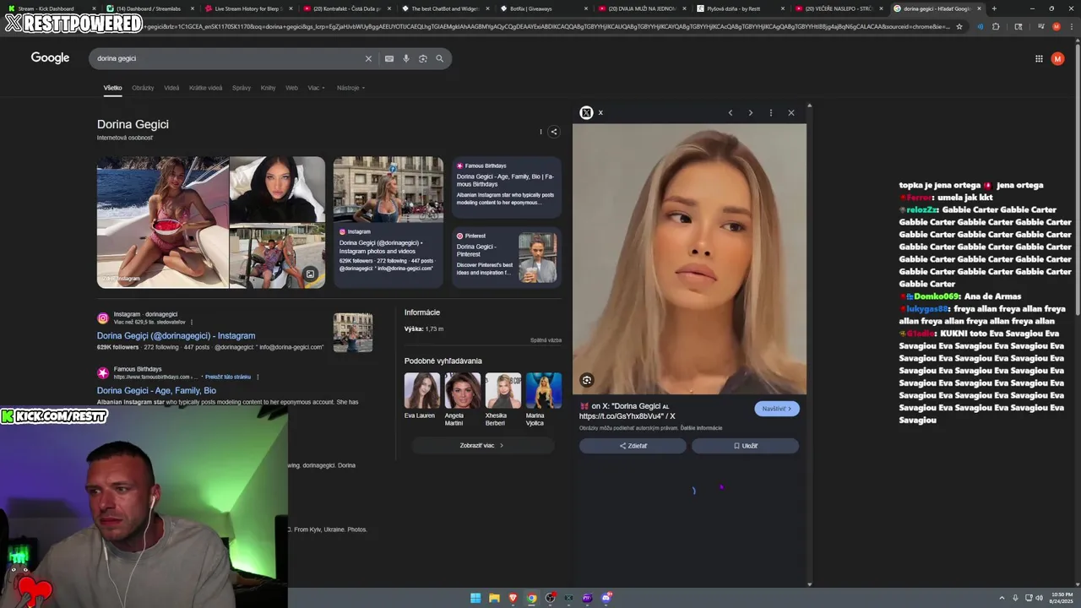The image size is (1081, 608).
Task: Open Dorina Gegiçi Instagram result link
Action: click(176, 335)
